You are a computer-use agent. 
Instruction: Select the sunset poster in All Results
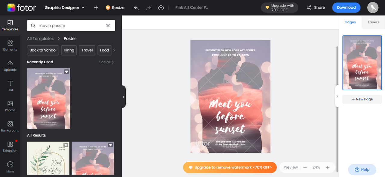[93, 158]
